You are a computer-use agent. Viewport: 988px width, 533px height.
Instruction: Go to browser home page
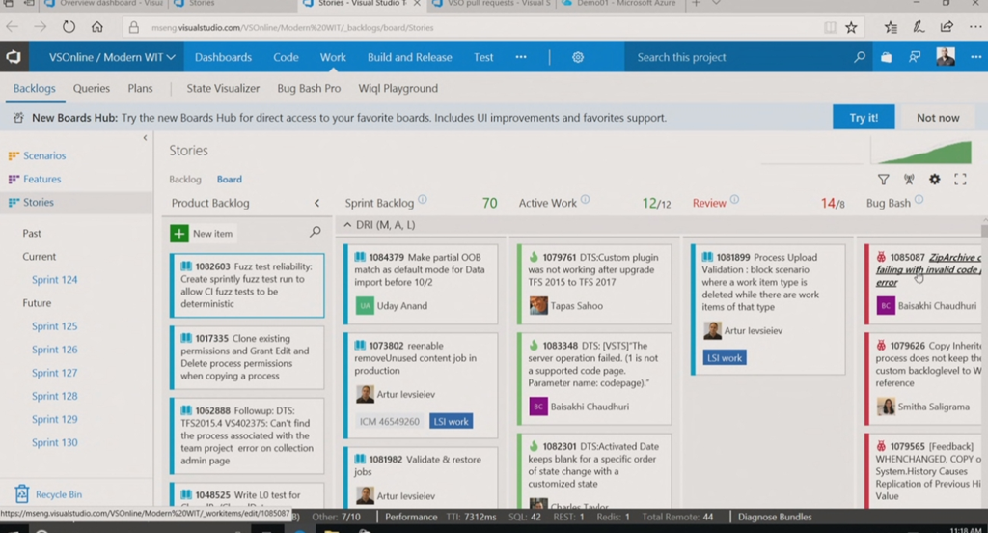[97, 27]
